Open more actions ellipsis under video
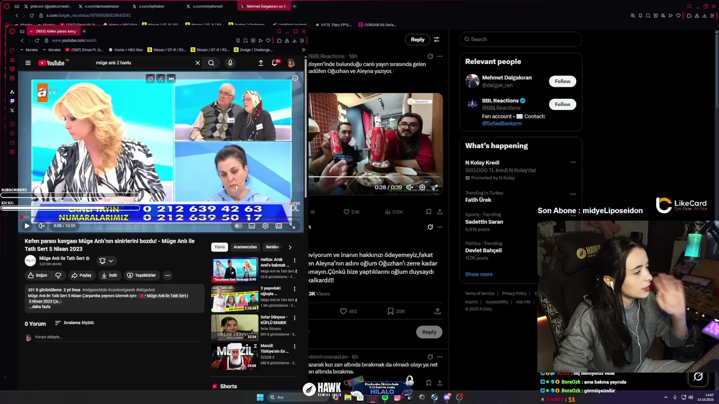 pos(167,276)
